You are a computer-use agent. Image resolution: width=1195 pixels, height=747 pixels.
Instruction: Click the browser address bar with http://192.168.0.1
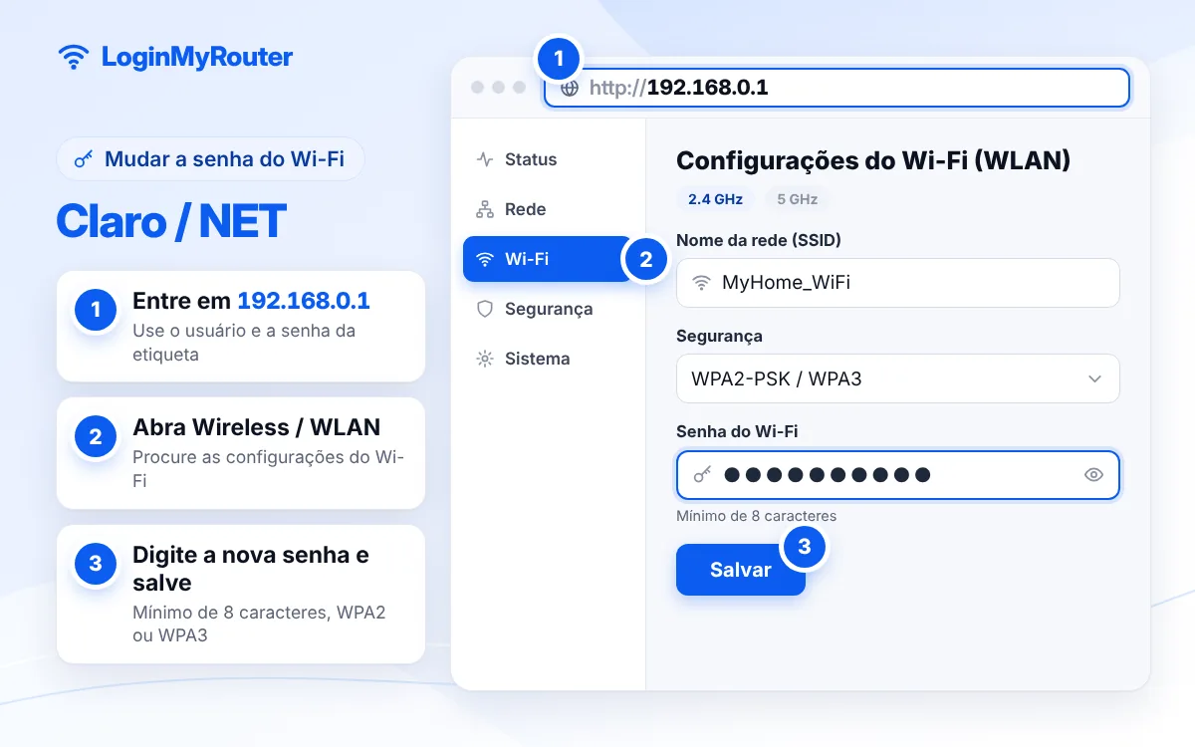[x=836, y=88]
